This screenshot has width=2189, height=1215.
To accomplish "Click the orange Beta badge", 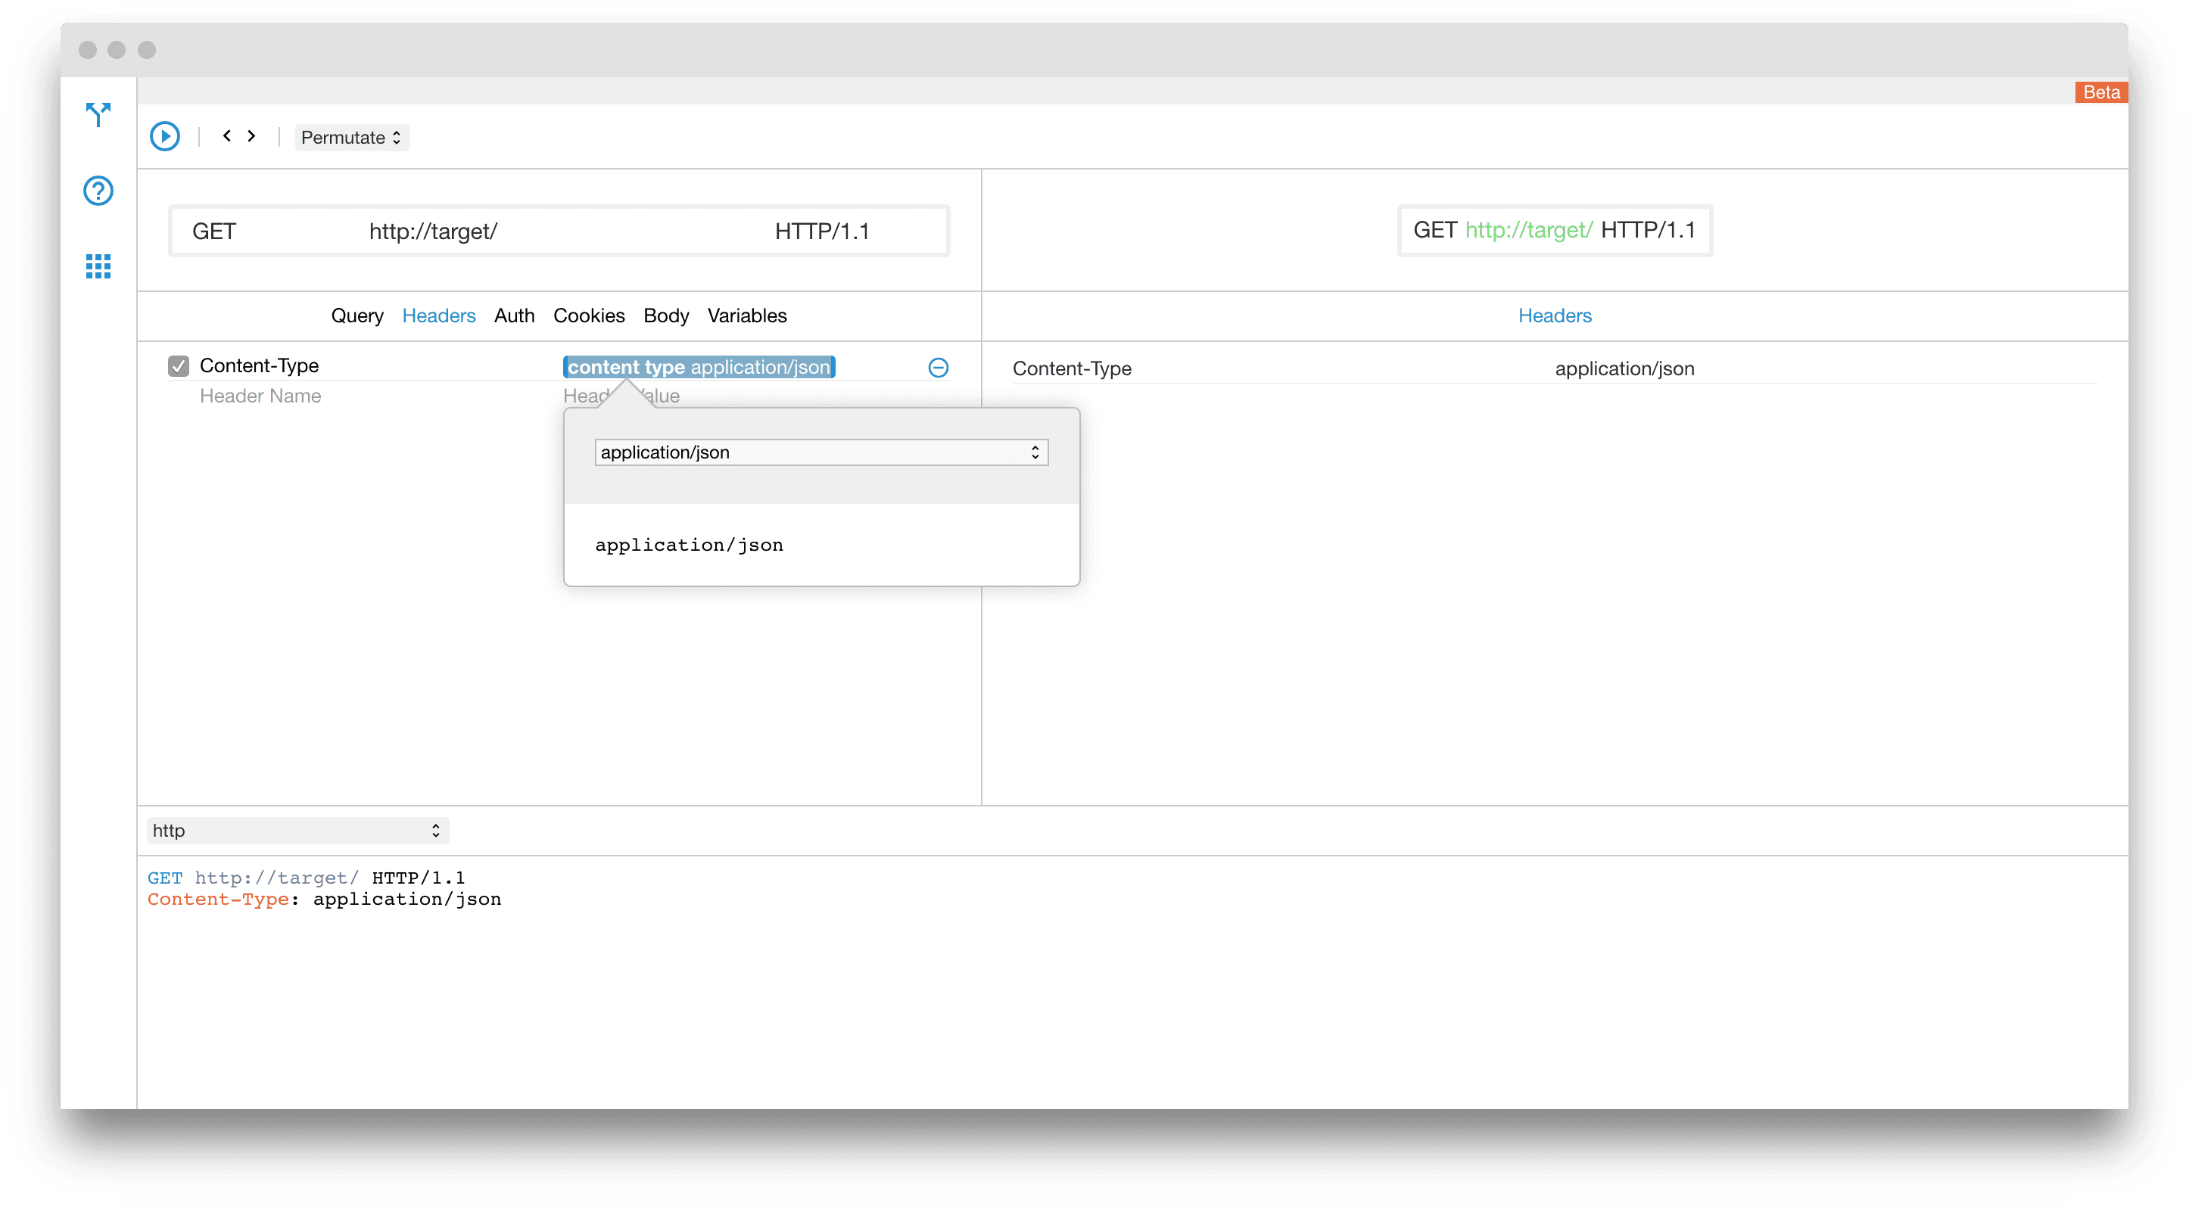I will coord(2100,92).
